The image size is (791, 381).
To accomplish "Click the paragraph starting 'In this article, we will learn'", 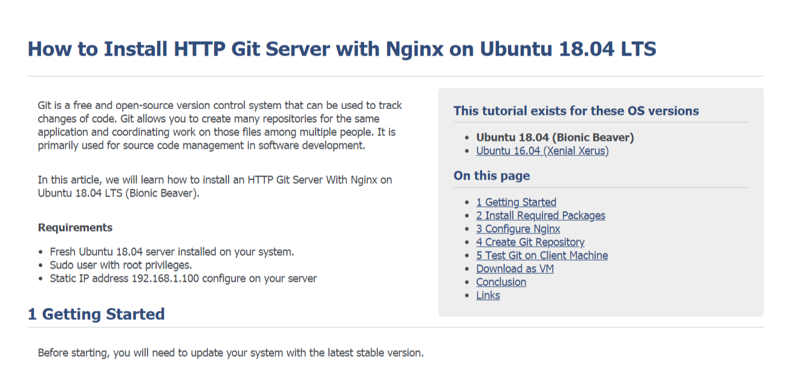I will point(215,187).
